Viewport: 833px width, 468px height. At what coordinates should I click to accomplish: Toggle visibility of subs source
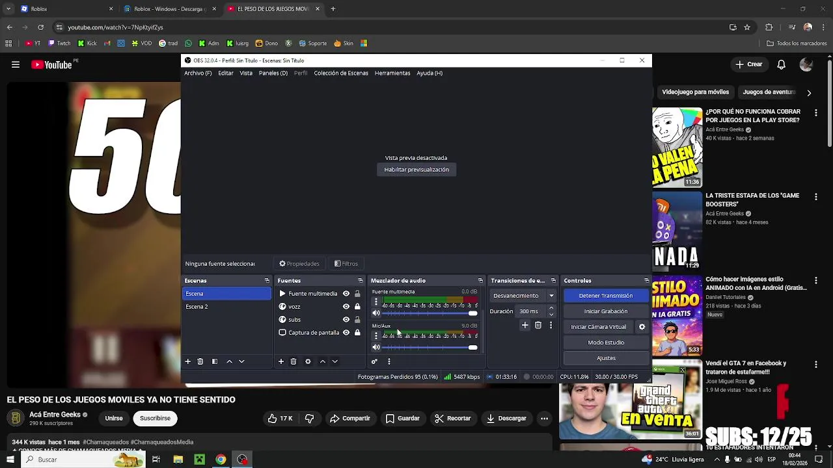pyautogui.click(x=346, y=320)
